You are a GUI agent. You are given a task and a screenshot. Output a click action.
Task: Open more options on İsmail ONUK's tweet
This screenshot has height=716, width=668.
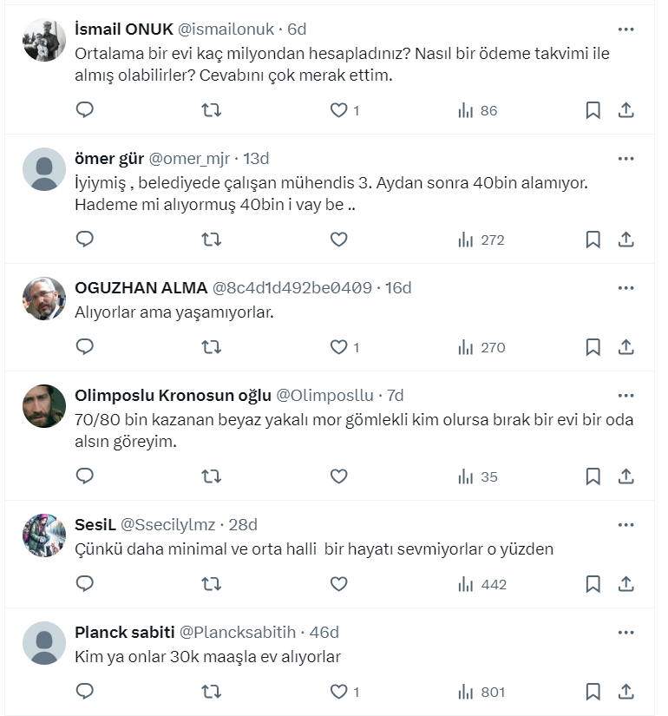click(x=625, y=29)
